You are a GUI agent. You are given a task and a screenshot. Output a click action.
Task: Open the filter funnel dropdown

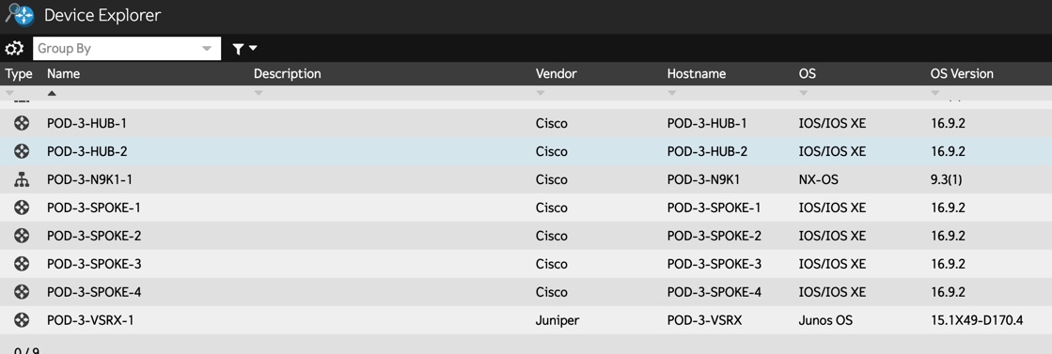click(244, 48)
